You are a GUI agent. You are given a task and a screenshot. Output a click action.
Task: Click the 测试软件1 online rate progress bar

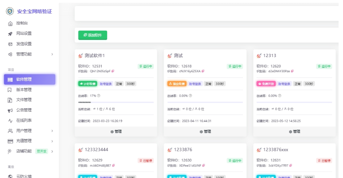[x=116, y=103]
